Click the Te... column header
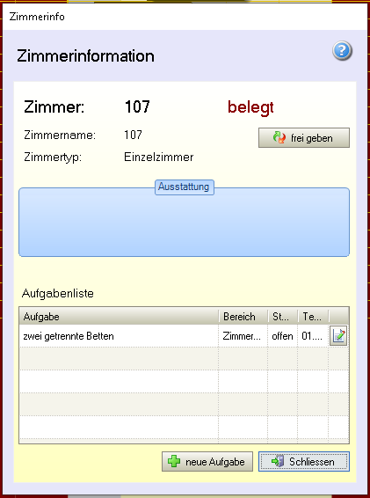Viewport: 370px width, 498px height. [x=313, y=317]
